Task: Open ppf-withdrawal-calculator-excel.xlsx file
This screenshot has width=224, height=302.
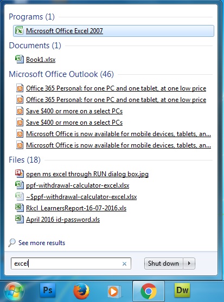Action: click(x=78, y=185)
